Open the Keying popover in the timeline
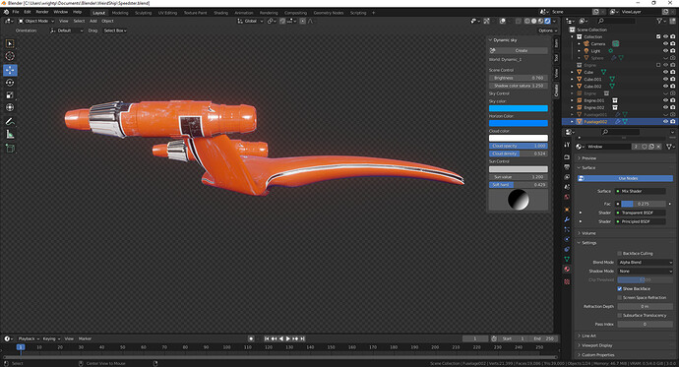This screenshot has height=367, width=679. click(x=50, y=338)
